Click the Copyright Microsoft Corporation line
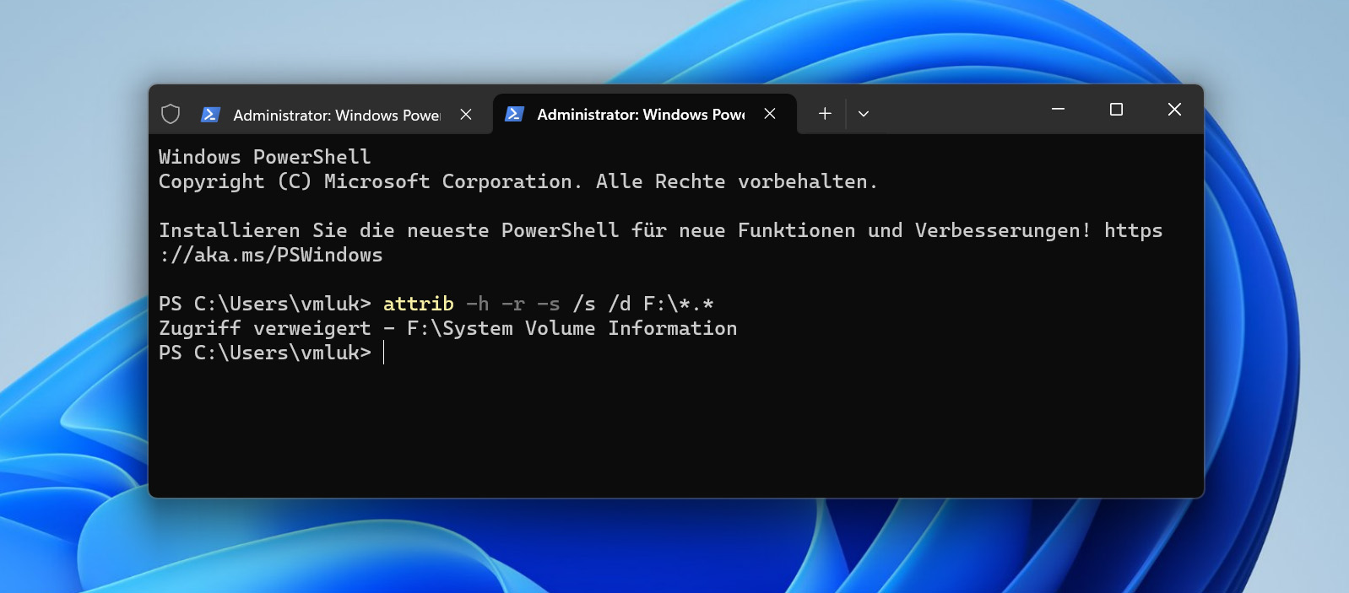This screenshot has height=593, width=1349. 517,181
